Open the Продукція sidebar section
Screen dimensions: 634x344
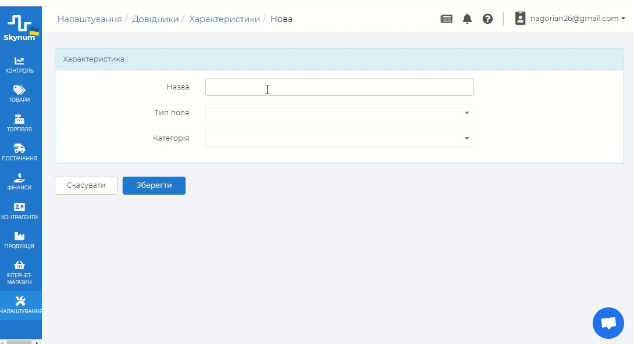pos(19,240)
